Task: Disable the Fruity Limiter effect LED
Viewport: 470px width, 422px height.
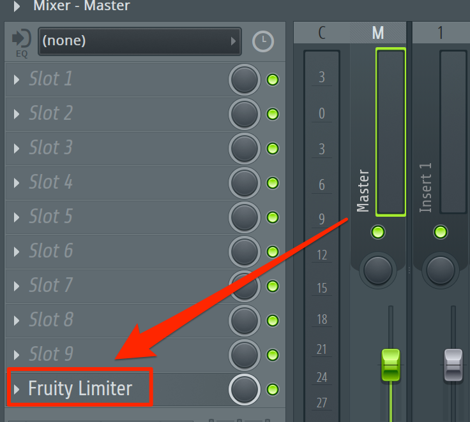Action: pos(273,389)
